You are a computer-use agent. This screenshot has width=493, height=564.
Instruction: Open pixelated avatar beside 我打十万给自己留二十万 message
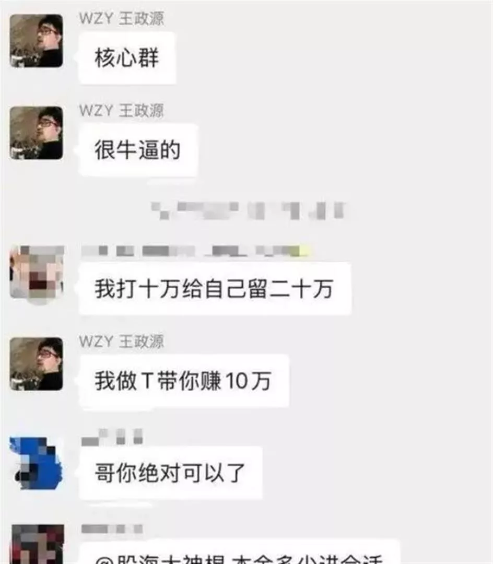coord(37,273)
